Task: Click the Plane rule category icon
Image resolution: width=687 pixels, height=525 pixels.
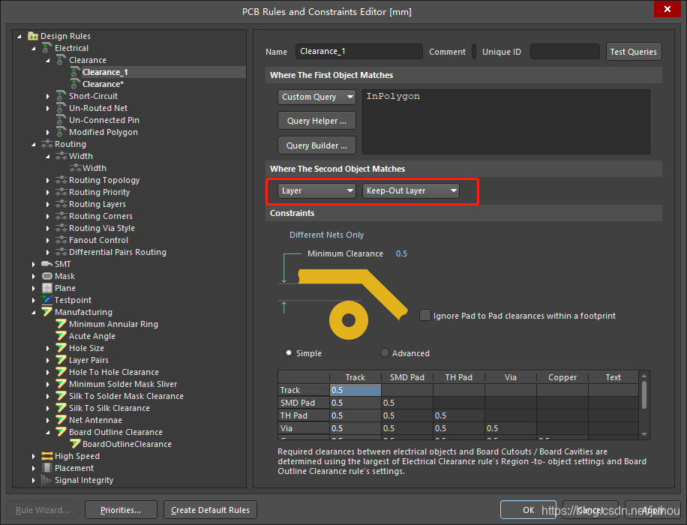Action: pyautogui.click(x=47, y=288)
